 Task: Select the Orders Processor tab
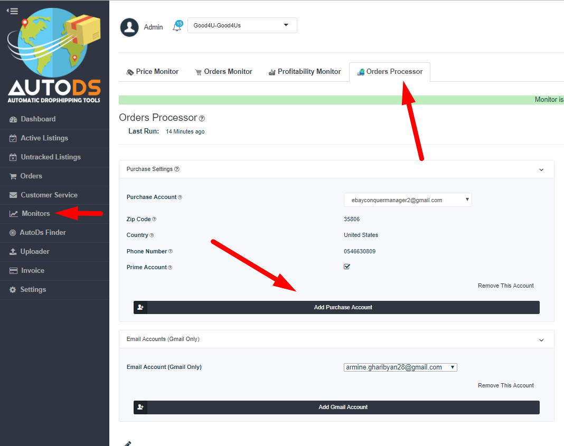(390, 72)
